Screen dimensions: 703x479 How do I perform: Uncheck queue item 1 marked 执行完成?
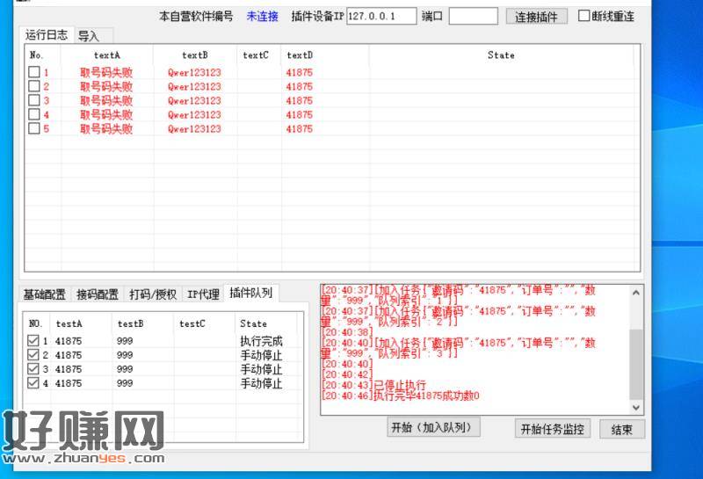tap(34, 341)
